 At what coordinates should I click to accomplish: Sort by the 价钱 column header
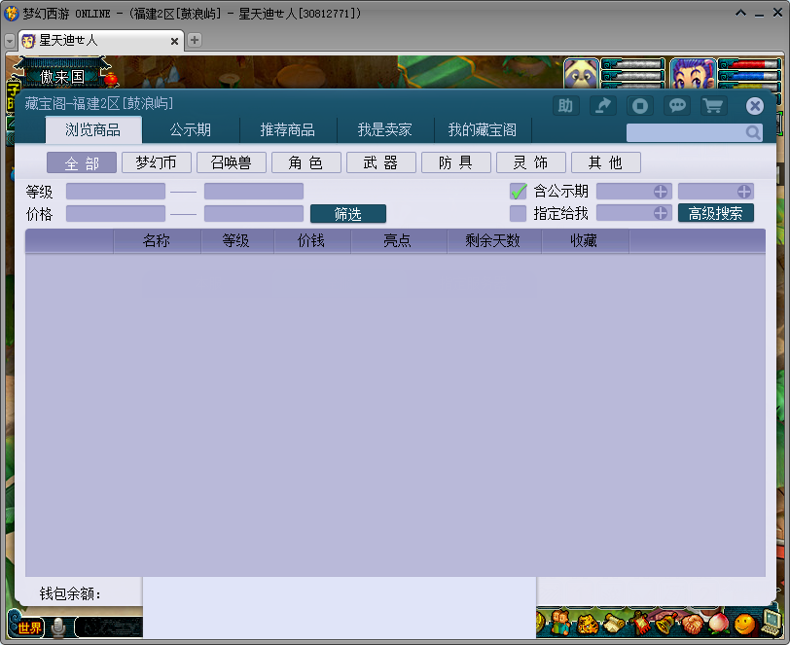(311, 241)
